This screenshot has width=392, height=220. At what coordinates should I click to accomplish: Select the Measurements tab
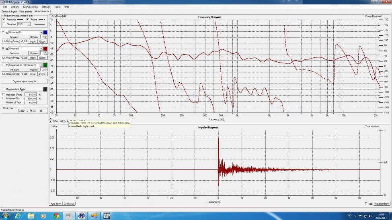coord(42,11)
